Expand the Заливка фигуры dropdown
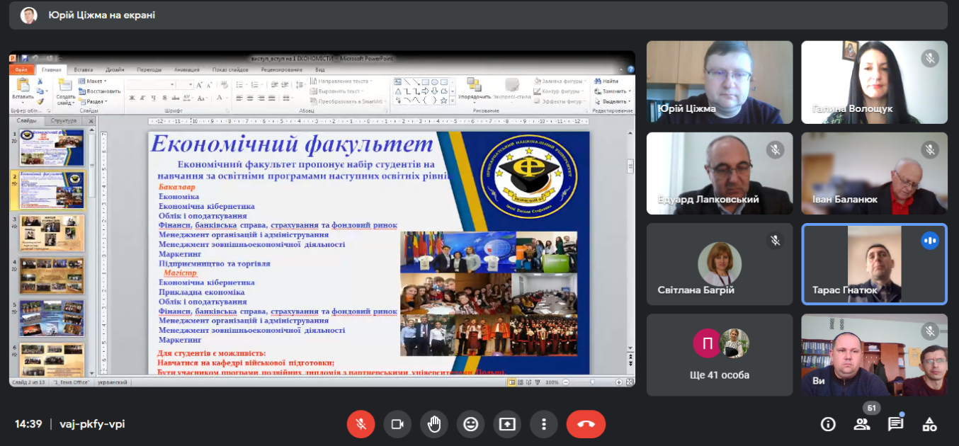 558,81
